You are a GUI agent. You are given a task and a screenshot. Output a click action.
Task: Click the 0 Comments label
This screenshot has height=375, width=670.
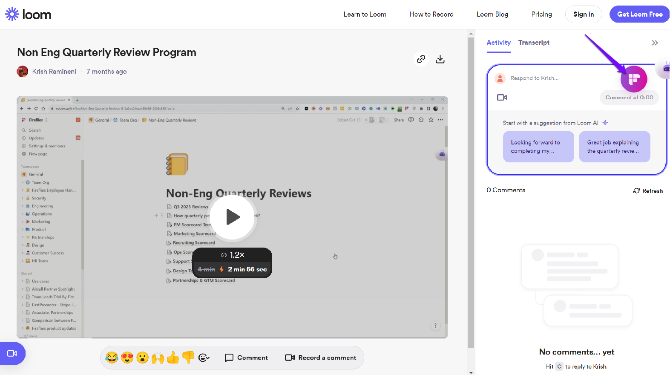click(506, 190)
